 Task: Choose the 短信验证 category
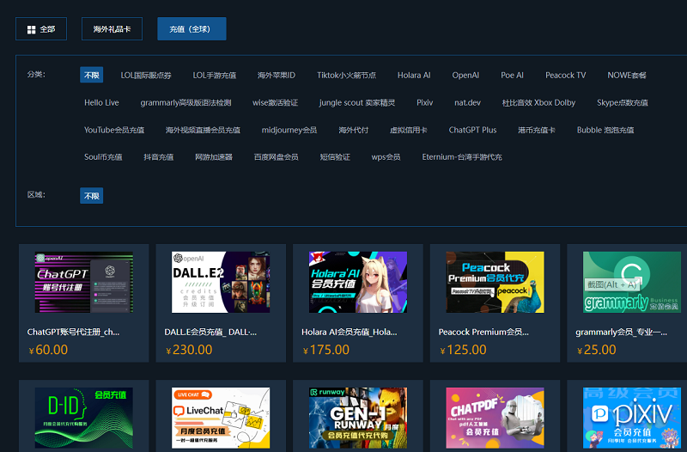335,157
